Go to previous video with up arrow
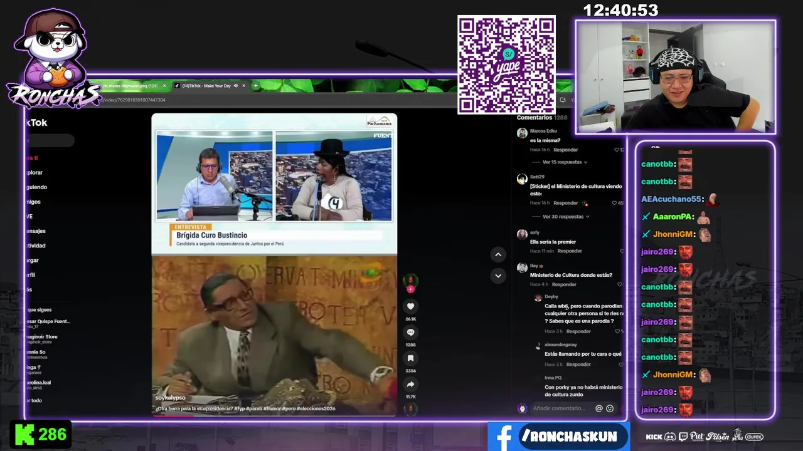 pos(498,254)
